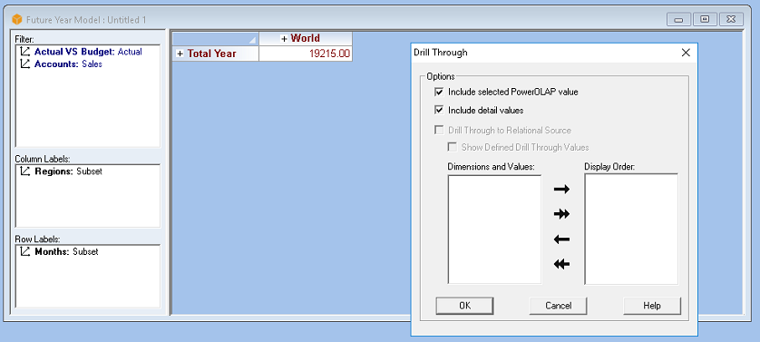Screen dimensions: 760x342
Task: Maximize the Future Year Model window
Action: coord(706,20)
